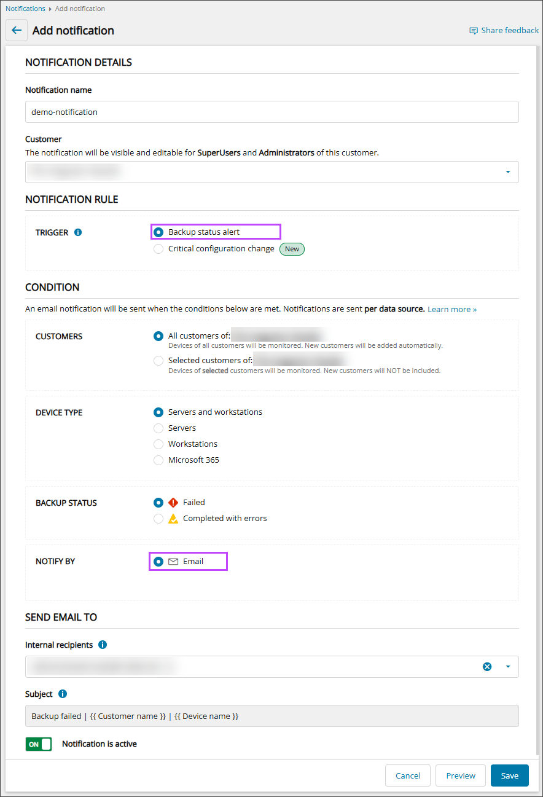
Task: Click the info icon beside Internal recipients
Action: point(103,645)
